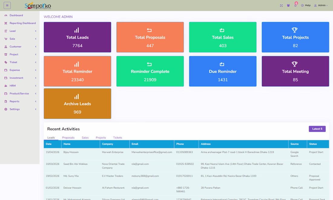The width and height of the screenshot is (333, 200).
Task: Click the Delwar Hossain row name
Action: coord(72,188)
